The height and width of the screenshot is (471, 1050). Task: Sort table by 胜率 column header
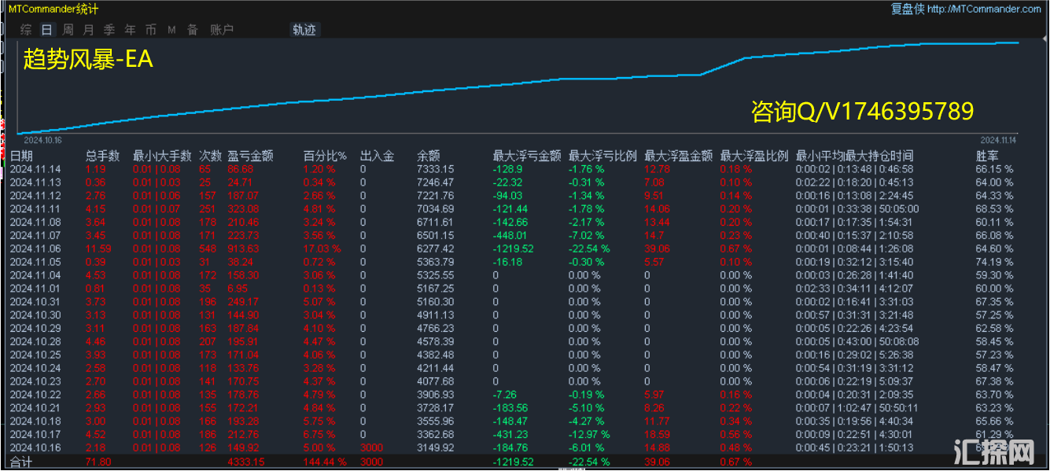tap(987, 156)
